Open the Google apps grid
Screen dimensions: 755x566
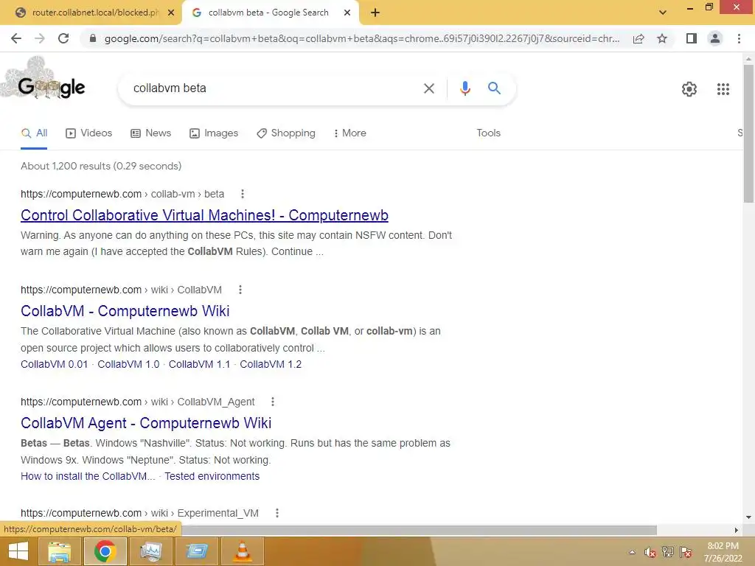pos(723,89)
